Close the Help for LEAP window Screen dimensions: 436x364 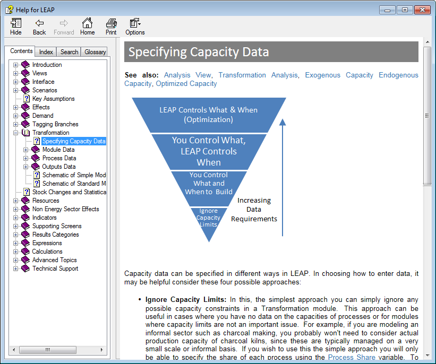[x=422, y=10]
